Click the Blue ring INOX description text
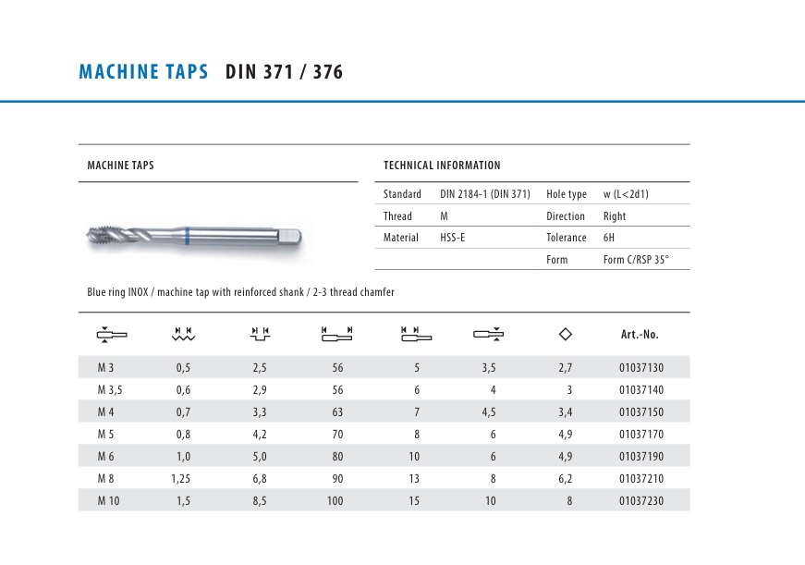805x565 pixels. tap(240, 292)
